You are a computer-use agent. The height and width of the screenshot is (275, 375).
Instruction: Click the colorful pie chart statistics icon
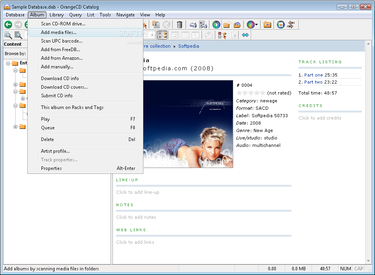tap(250, 25)
